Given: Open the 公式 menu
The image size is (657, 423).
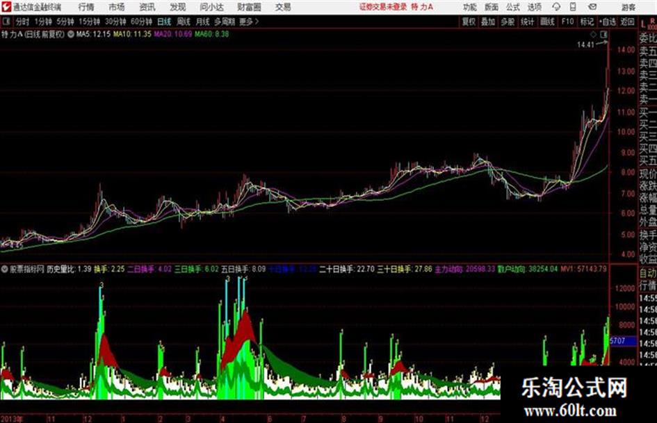Looking at the screenshot, I should click(513, 7).
